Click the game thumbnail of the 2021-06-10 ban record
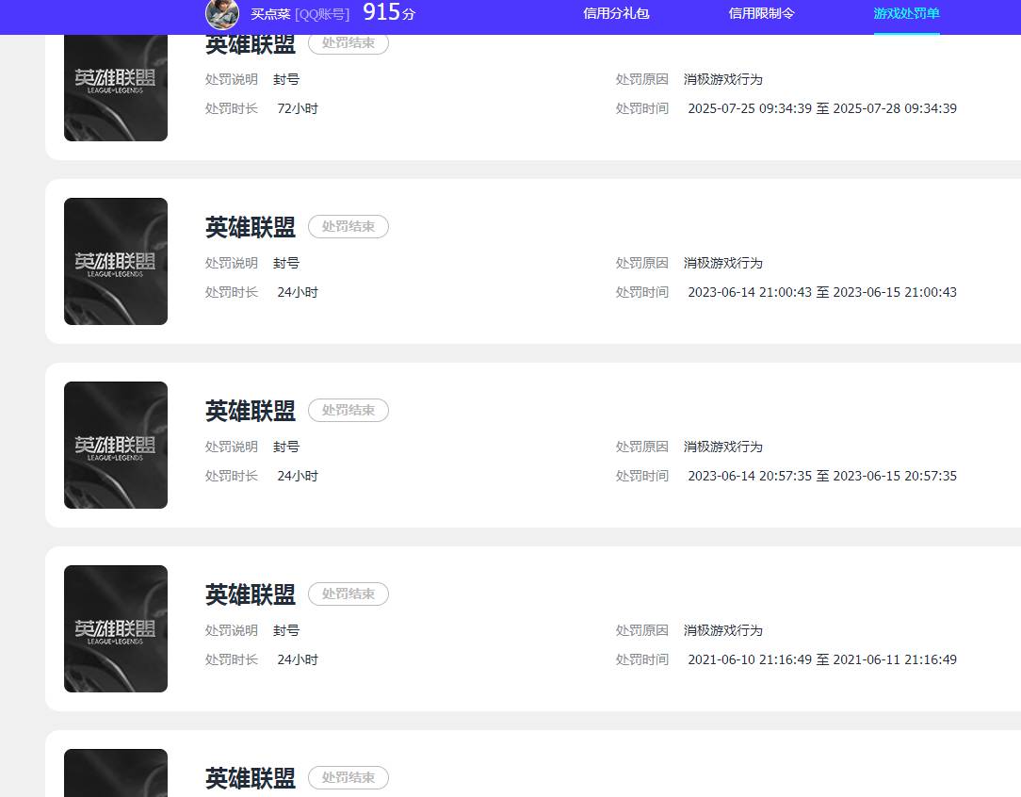Screen dimensions: 1021x797 pos(116,628)
